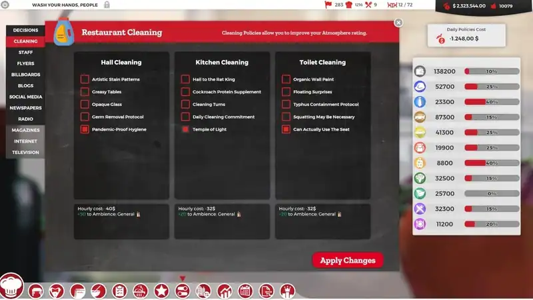
Task: Click the 40% progress bar for 23300
Action: pos(492,102)
